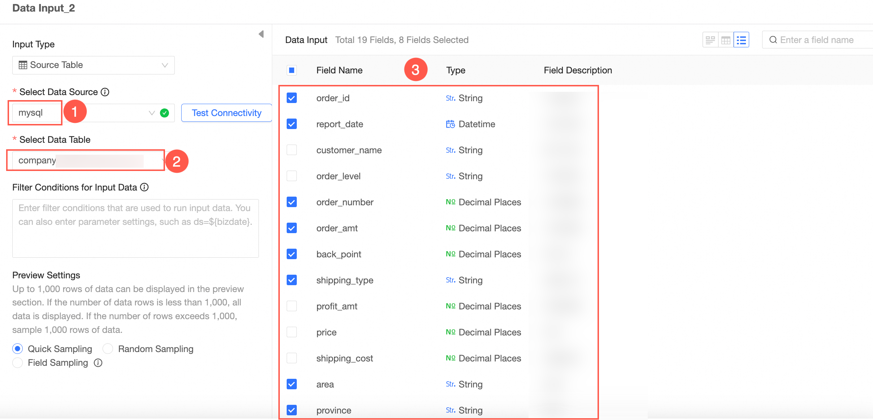
Task: Expand the mysql data source dropdown
Action: [x=152, y=113]
